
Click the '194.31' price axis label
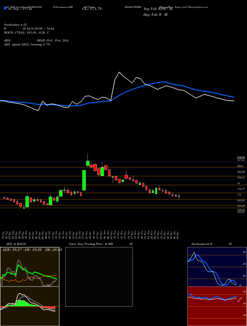(241, 177)
